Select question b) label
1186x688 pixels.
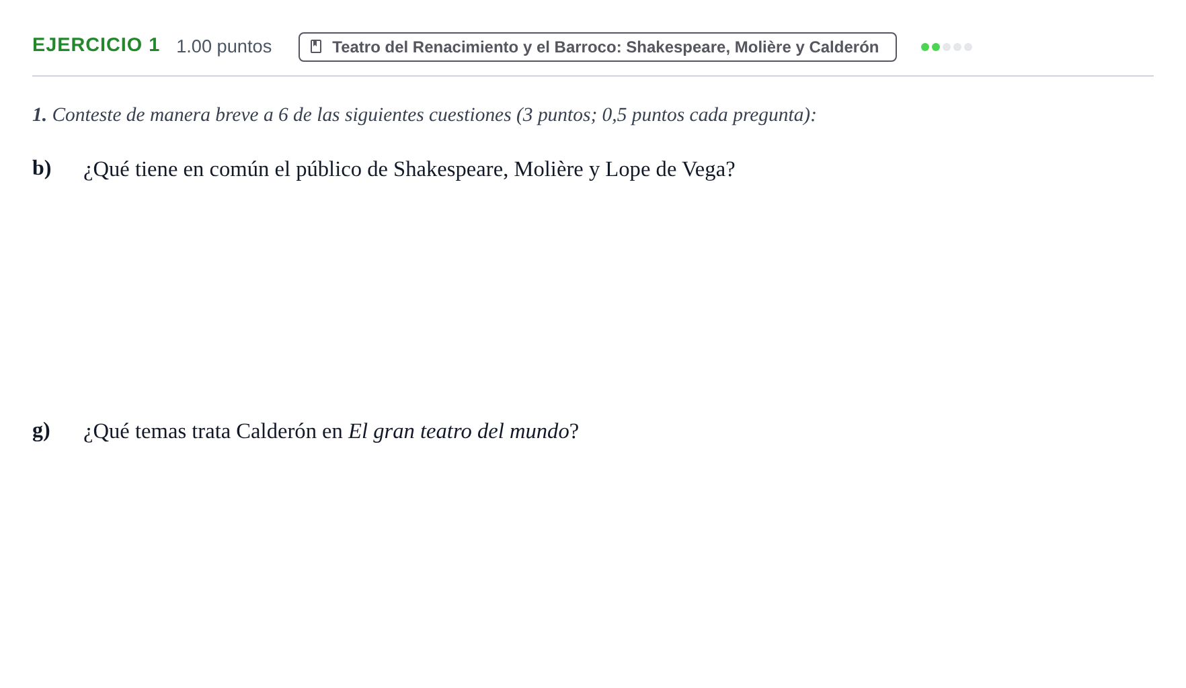point(42,168)
